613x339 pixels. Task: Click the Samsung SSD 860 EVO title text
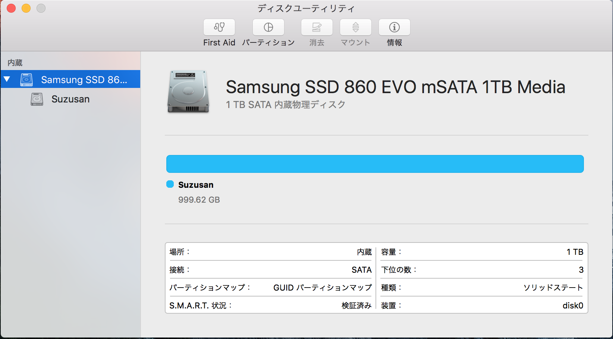tap(395, 87)
